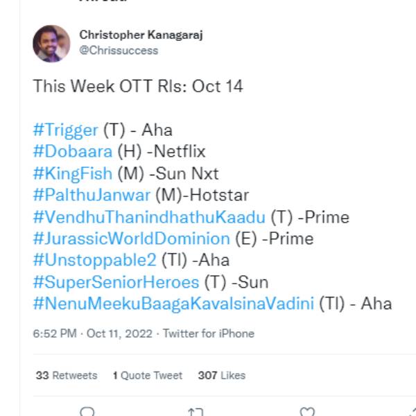The width and height of the screenshot is (416, 416).
Task: Click the @Chrissuccess handle
Action: pos(119,51)
